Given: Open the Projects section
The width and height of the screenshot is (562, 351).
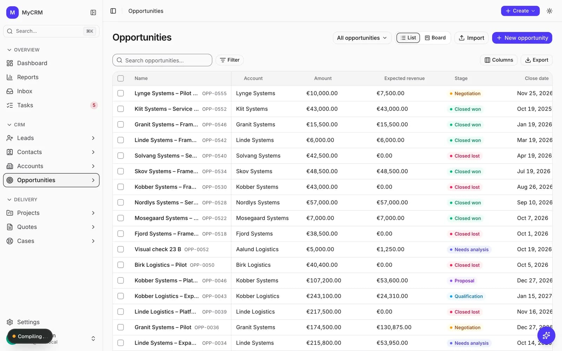Looking at the screenshot, I should [x=51, y=213].
